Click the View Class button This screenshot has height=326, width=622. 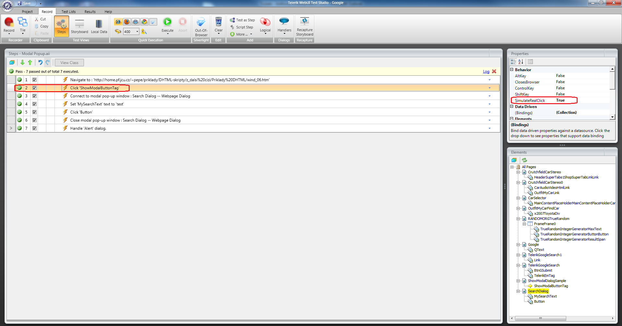[69, 63]
